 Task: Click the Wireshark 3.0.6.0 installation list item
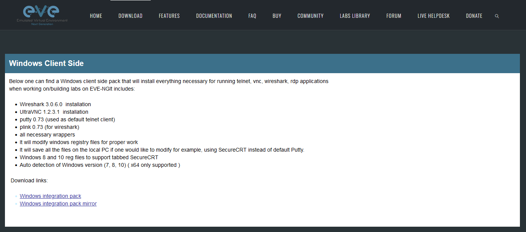(x=55, y=104)
